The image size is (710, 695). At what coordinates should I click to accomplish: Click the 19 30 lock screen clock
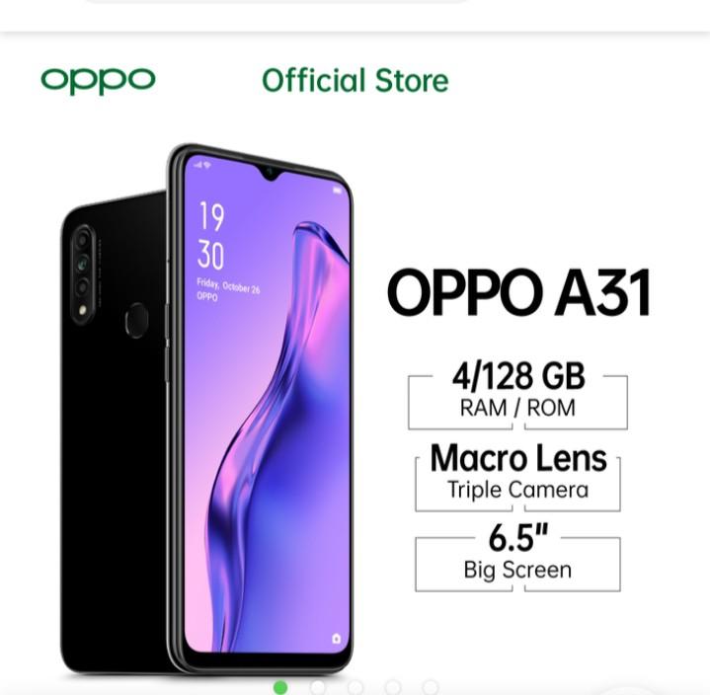pyautogui.click(x=211, y=236)
